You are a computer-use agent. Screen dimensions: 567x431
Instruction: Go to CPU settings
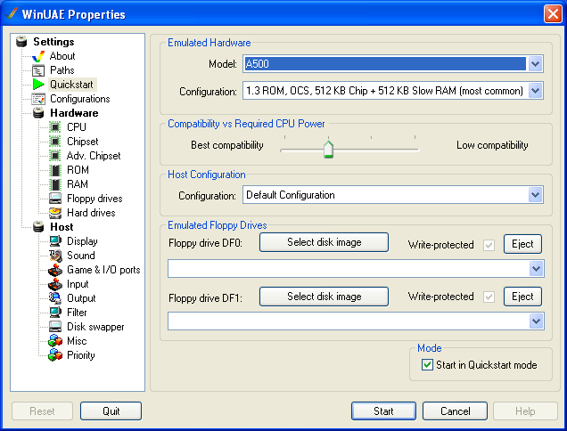tap(77, 127)
